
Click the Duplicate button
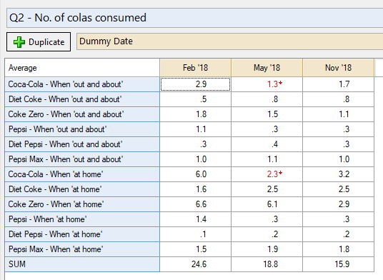(39, 41)
